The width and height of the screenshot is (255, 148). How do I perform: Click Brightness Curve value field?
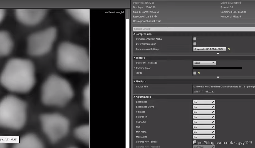coord(204,107)
